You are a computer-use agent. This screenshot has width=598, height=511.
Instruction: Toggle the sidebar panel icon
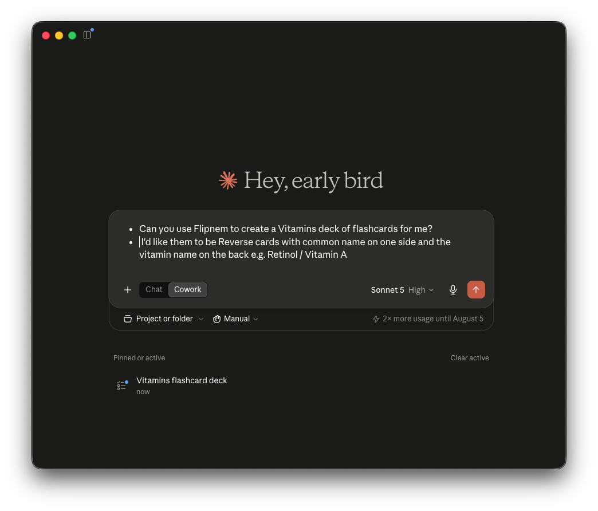[x=87, y=35]
